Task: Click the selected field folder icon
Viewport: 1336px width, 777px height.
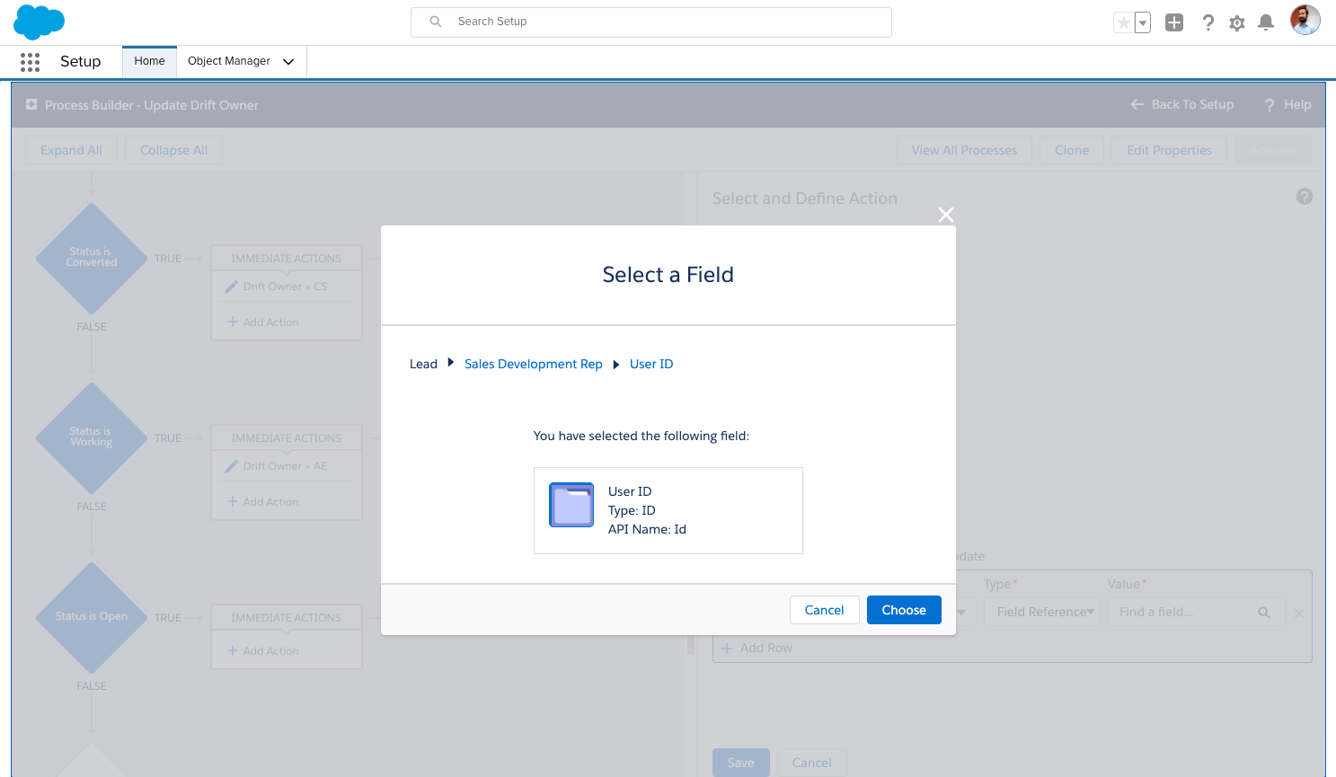Action: tap(571, 505)
